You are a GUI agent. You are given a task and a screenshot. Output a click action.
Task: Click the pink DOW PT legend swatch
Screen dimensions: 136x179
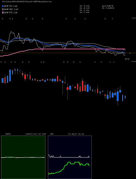point(3,12)
